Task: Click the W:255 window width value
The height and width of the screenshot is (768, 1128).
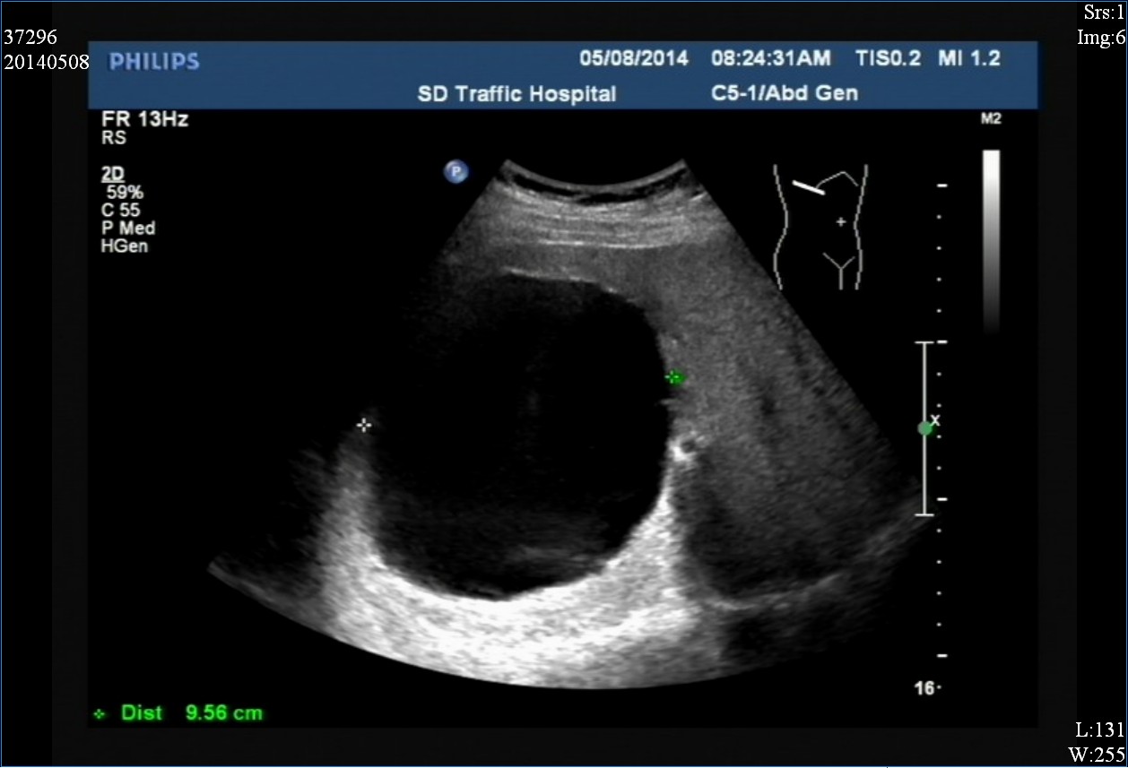Action: (x=1098, y=755)
